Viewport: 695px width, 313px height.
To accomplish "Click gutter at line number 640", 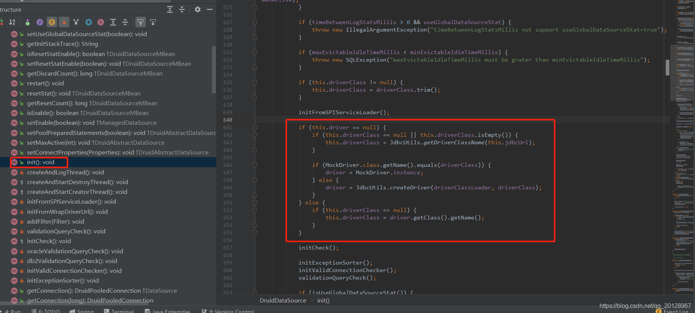I will 228,120.
